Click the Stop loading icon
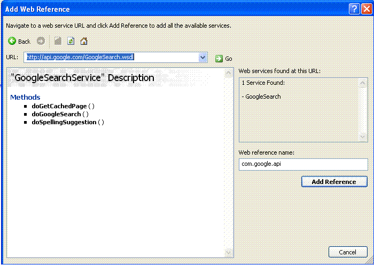 point(58,41)
